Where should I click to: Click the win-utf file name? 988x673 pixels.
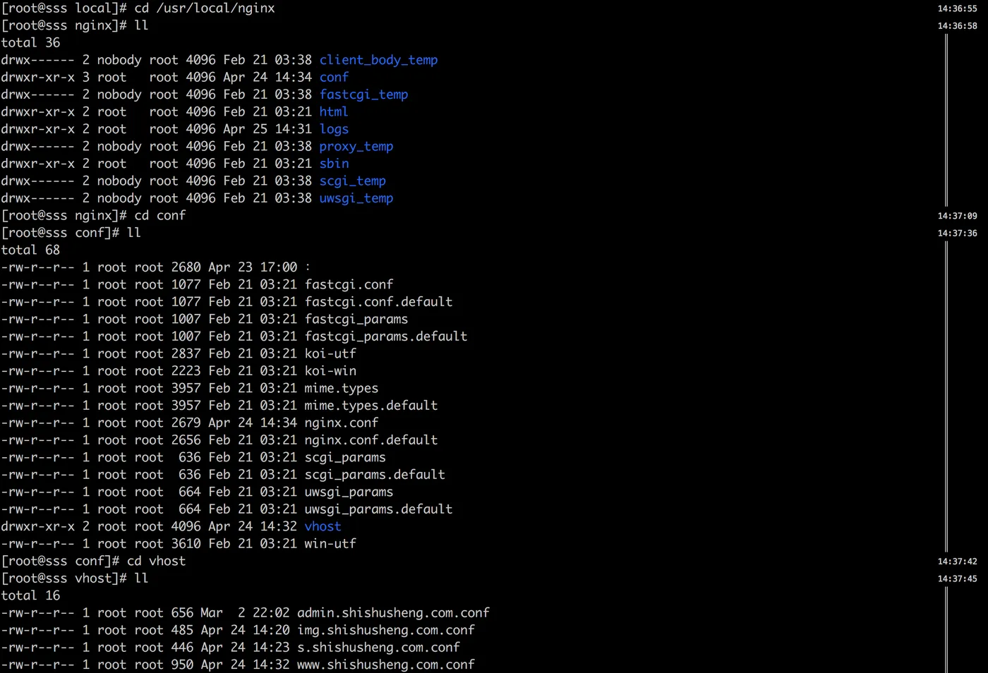(x=330, y=544)
